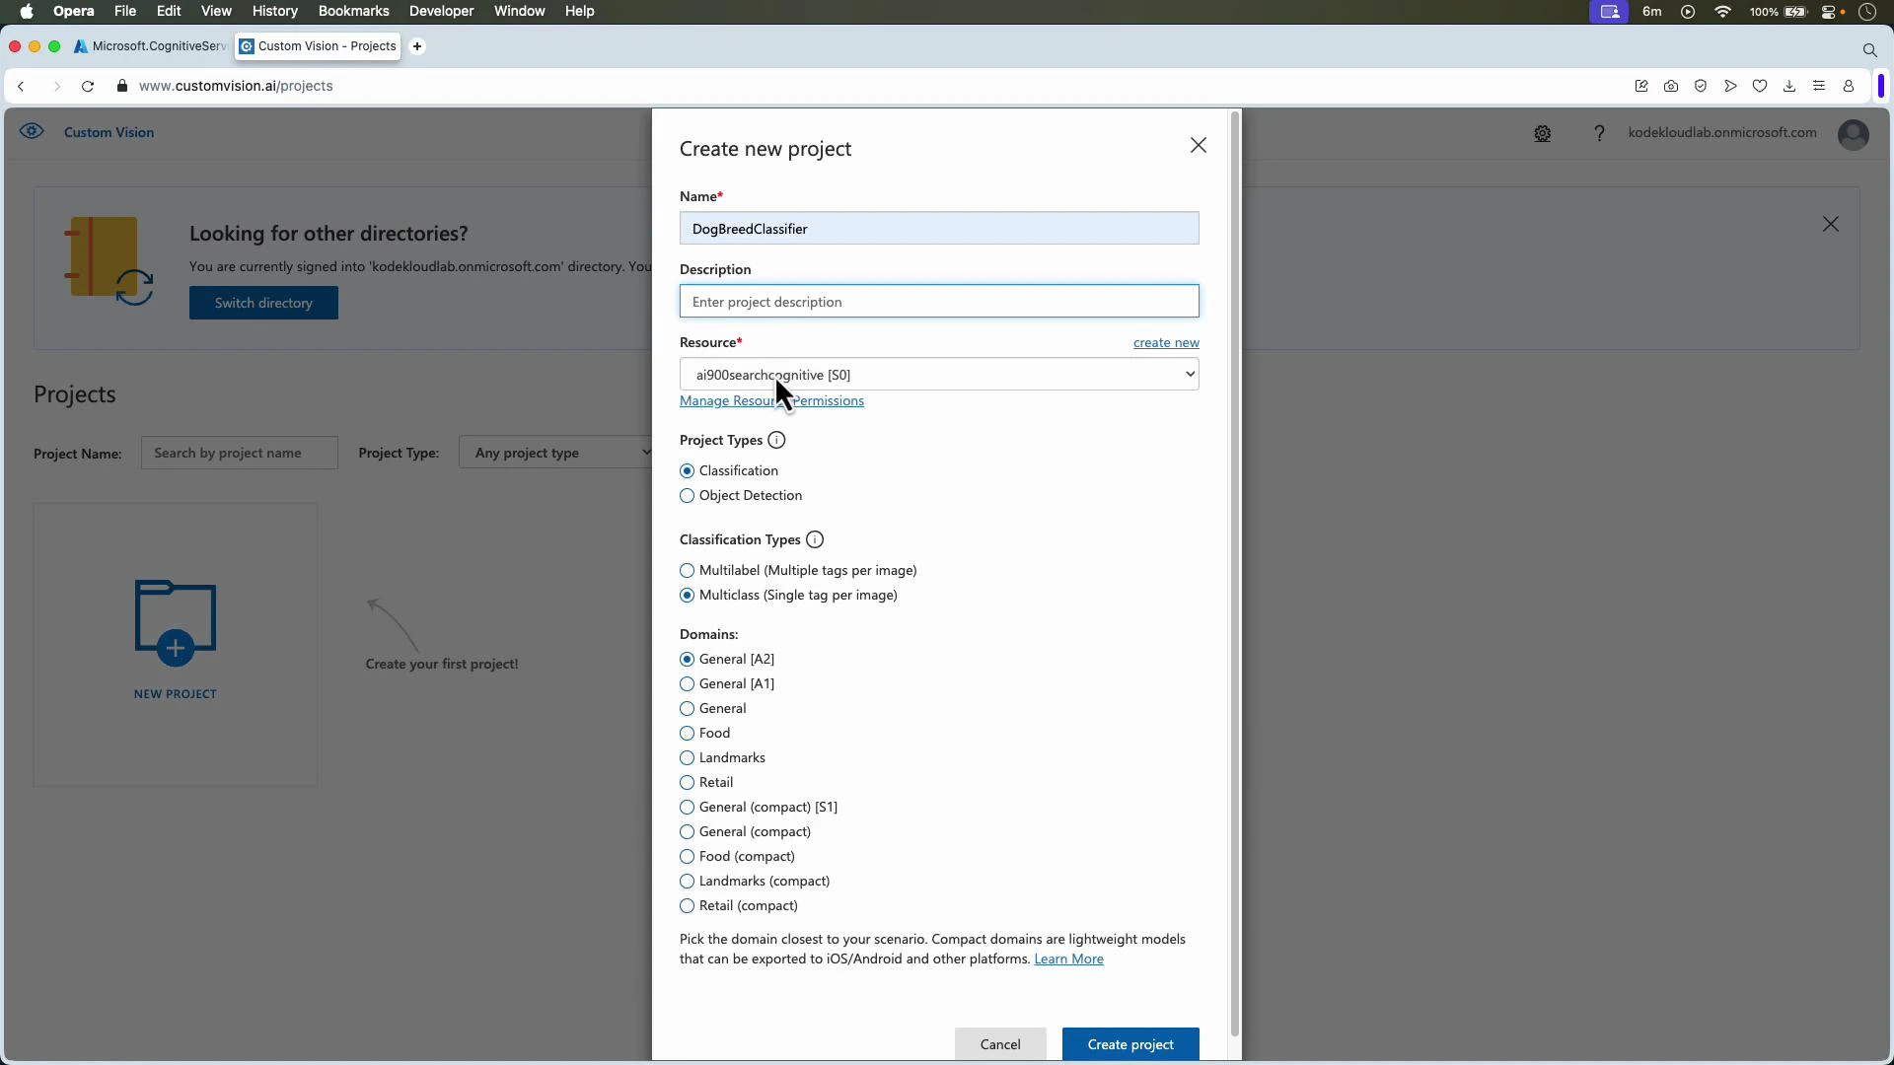Click the Custom Vision eye logo
The width and height of the screenshot is (1894, 1065).
32,131
